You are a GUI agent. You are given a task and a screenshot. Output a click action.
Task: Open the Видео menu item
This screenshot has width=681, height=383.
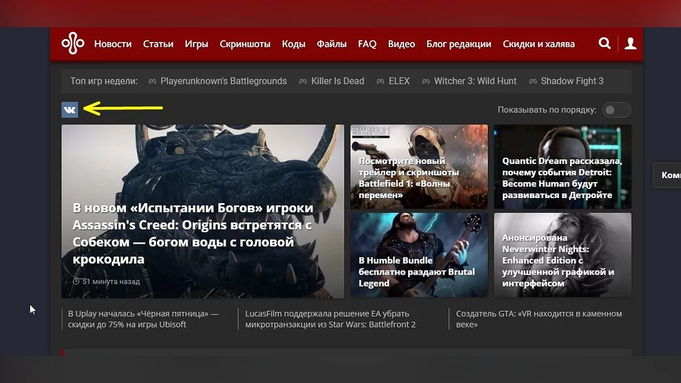pyautogui.click(x=402, y=44)
